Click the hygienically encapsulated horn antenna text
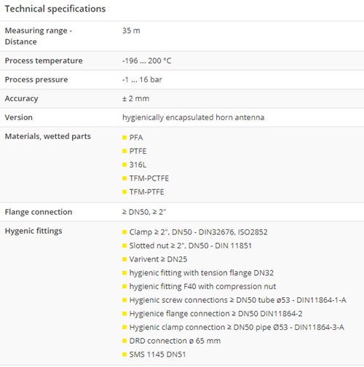Image resolution: width=364 pixels, height=367 pixels. click(193, 117)
